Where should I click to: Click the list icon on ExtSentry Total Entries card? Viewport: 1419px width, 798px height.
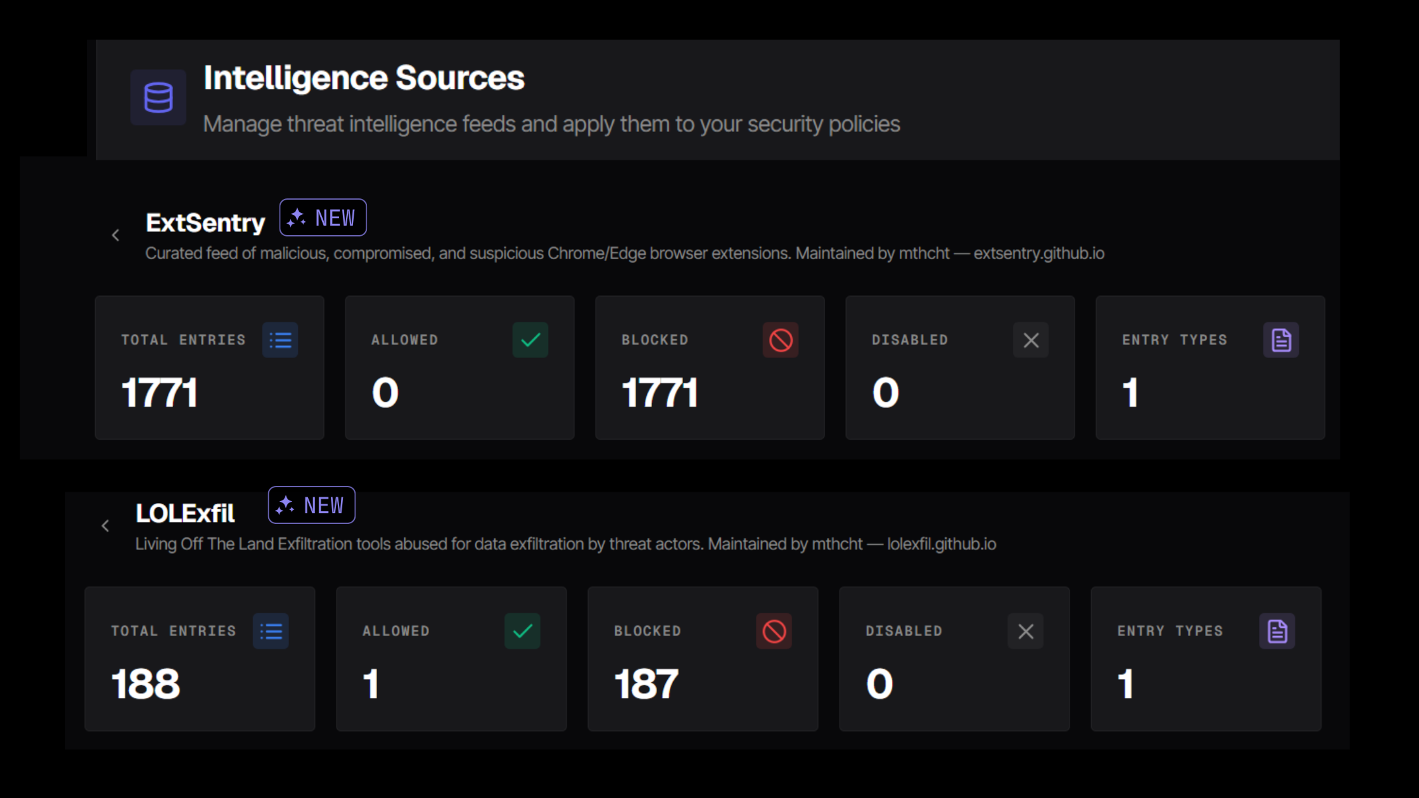coord(280,340)
